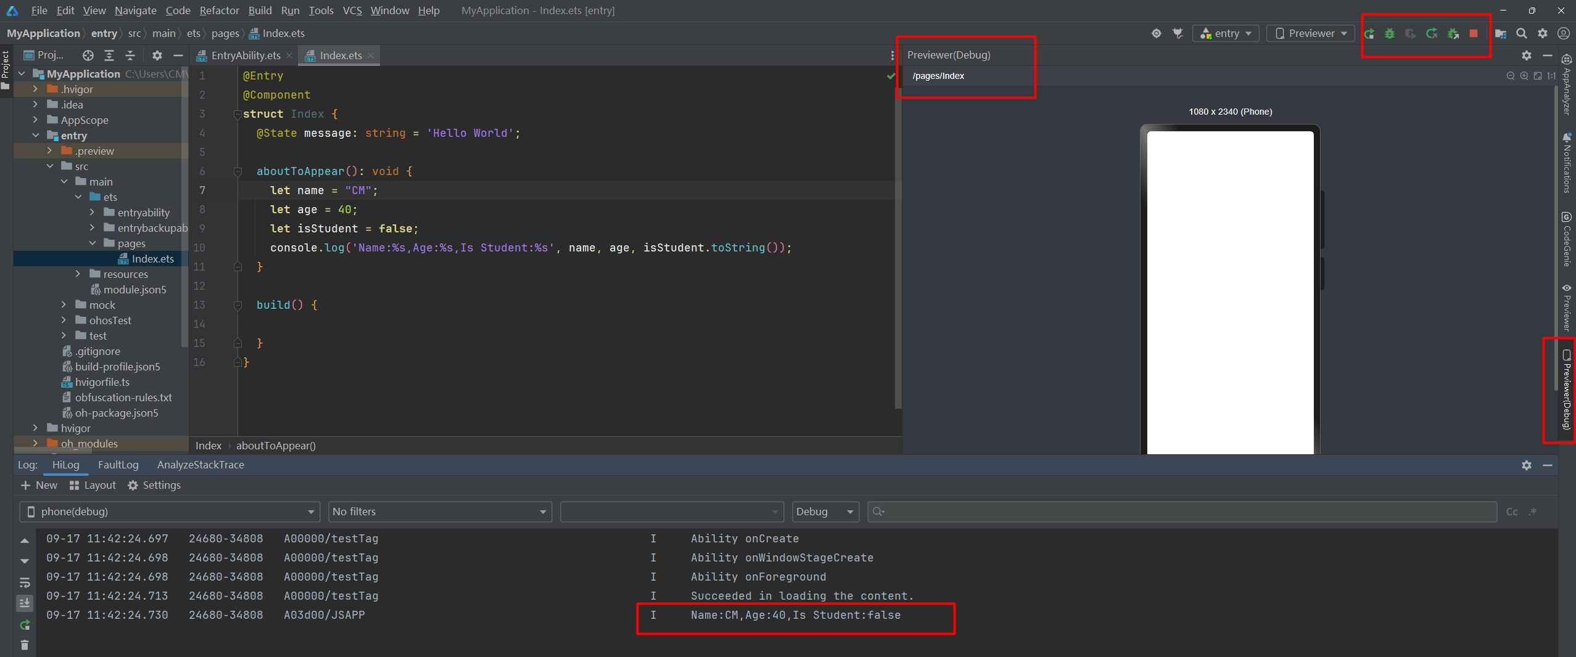Click the plug icon in the top toolbar

point(1178,34)
